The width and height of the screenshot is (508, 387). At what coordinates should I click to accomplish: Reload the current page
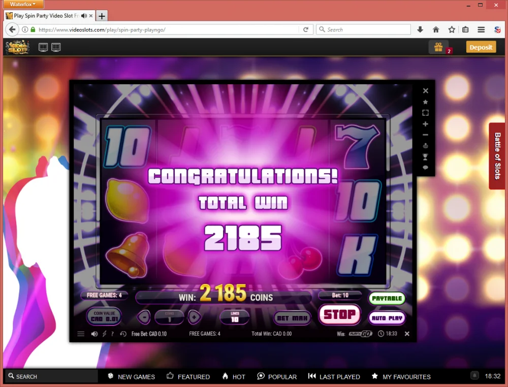pos(305,29)
